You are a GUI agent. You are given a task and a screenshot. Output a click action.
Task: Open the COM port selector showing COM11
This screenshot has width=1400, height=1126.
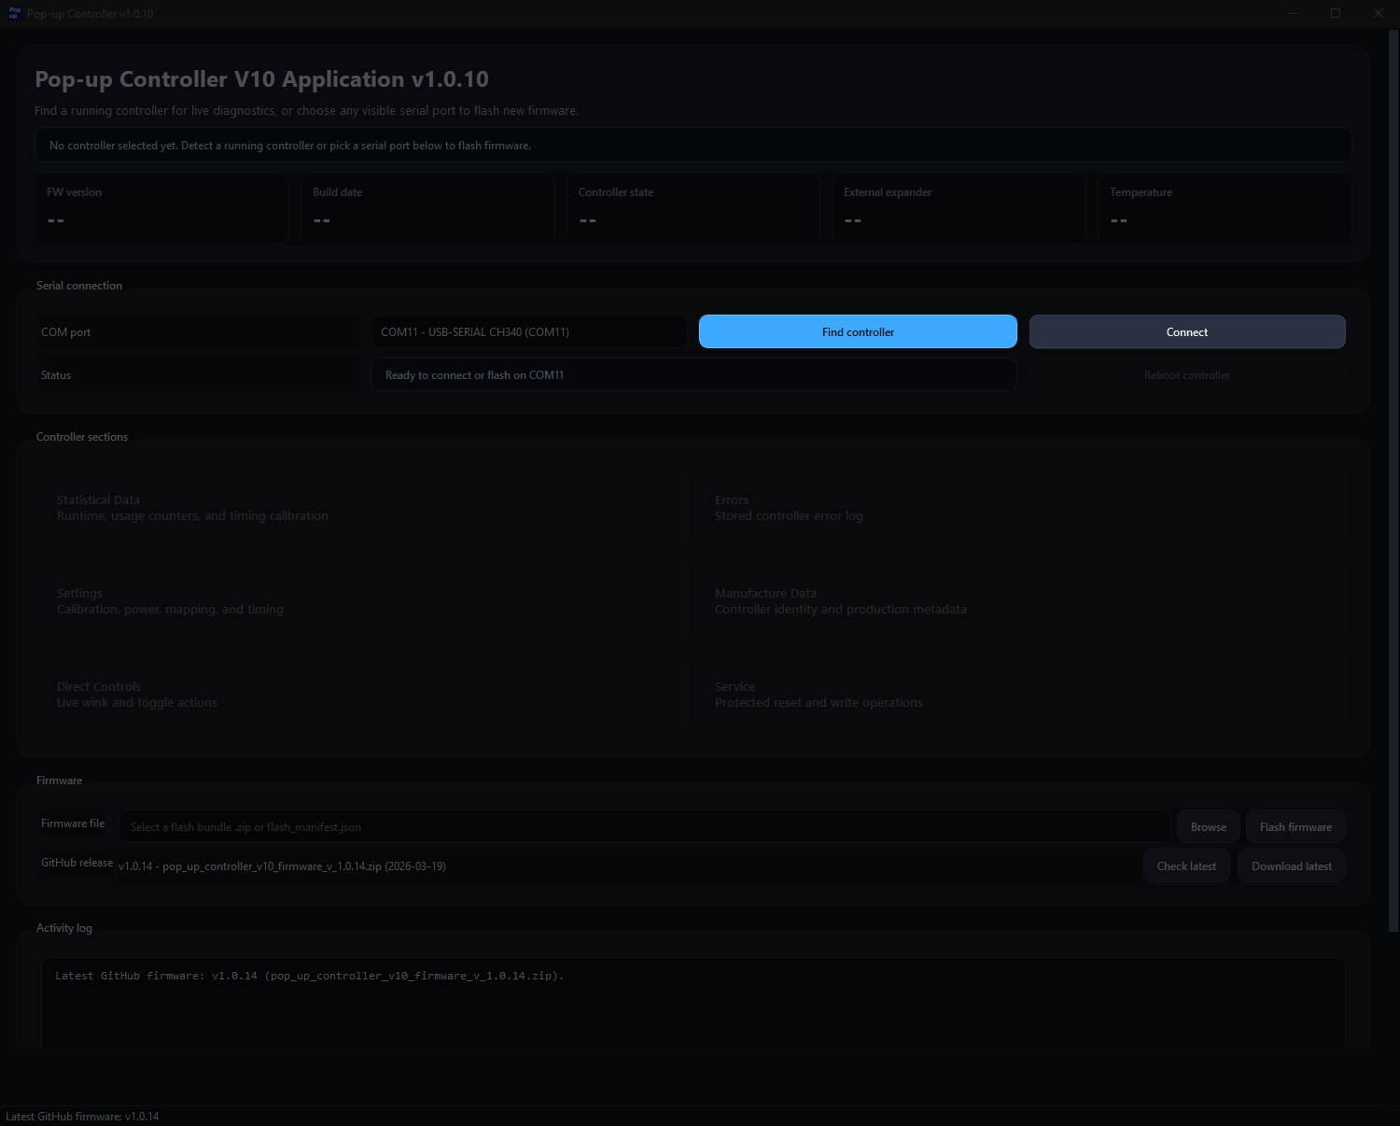(x=528, y=331)
